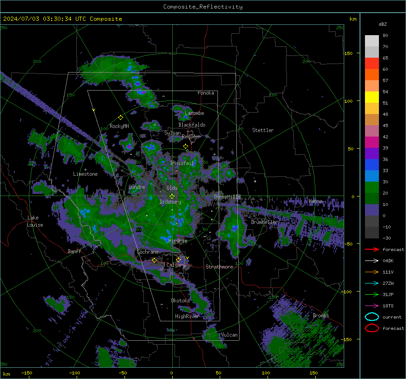Click the white 04DK arrow icon
The height and width of the screenshot is (379, 406).
click(x=372, y=261)
